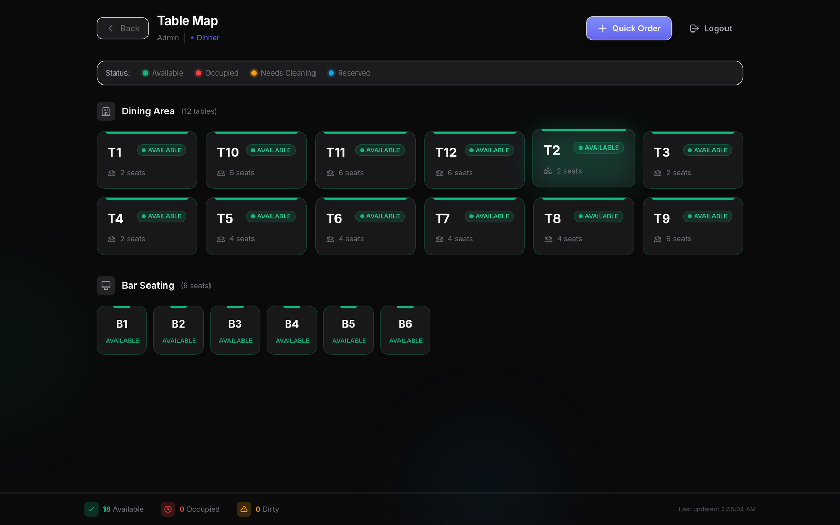Image resolution: width=840 pixels, height=525 pixels.
Task: Click the Back button
Action: 122,28
